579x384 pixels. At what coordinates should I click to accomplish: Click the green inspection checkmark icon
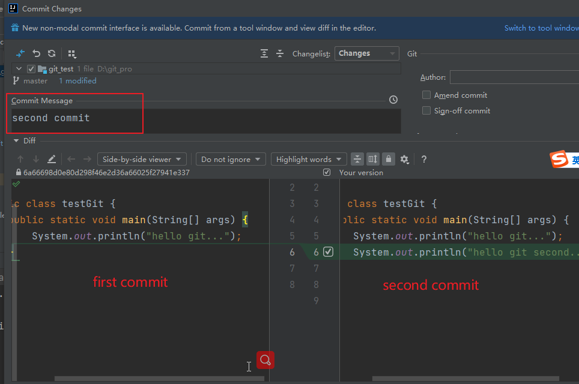(x=16, y=184)
